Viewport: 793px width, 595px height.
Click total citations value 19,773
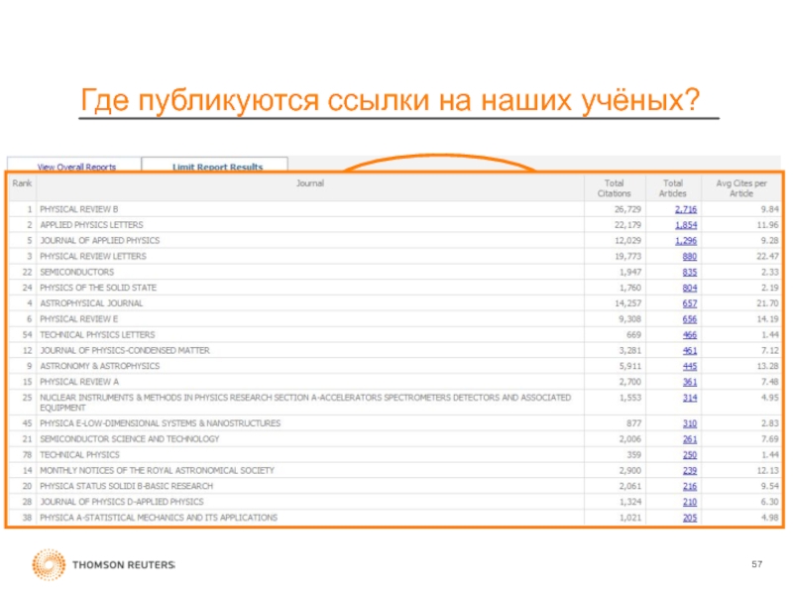tap(627, 256)
